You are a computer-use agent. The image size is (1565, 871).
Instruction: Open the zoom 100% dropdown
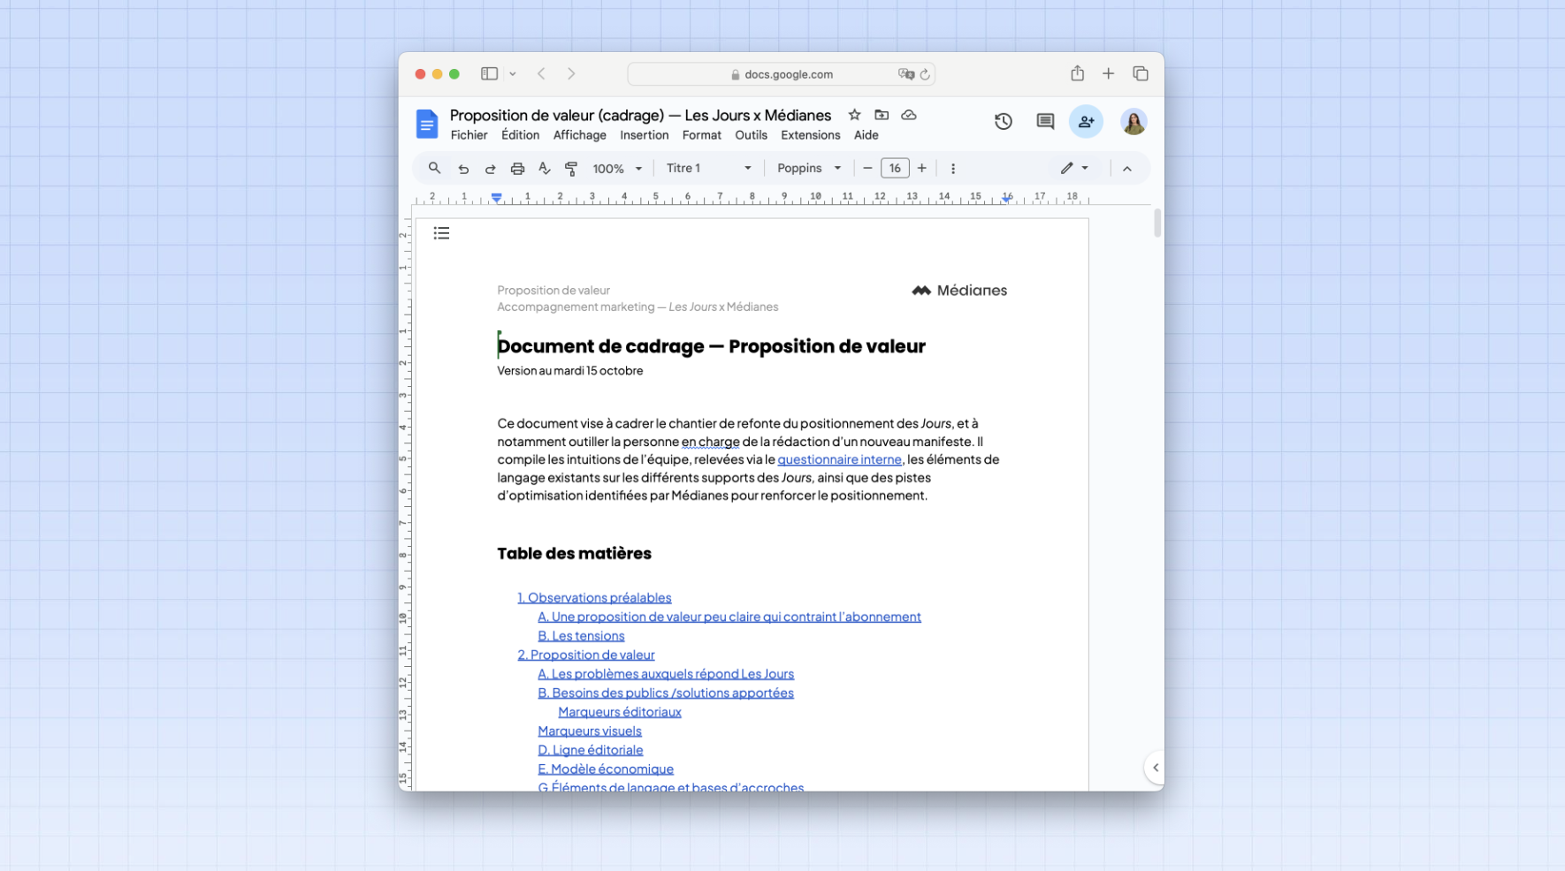[x=617, y=169]
